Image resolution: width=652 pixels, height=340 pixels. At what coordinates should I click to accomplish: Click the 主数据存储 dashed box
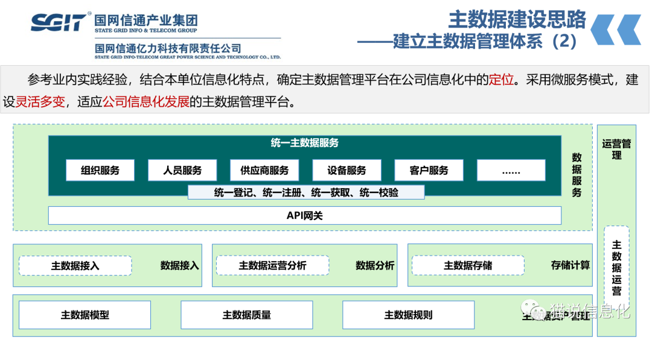click(468, 266)
